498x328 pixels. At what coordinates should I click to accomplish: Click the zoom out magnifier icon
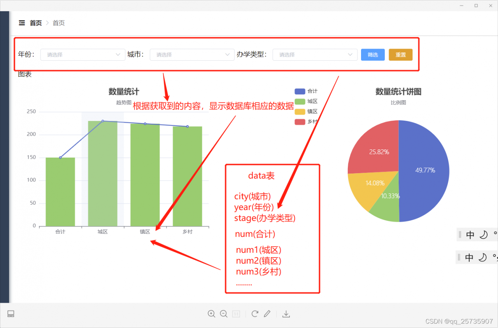[x=224, y=314]
